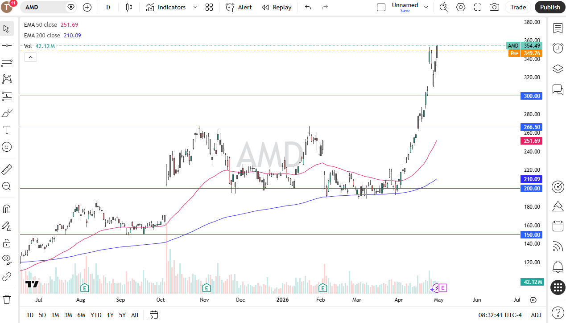Select the brush drawing tool
Viewport: 566px width, 323px height.
tap(7, 113)
